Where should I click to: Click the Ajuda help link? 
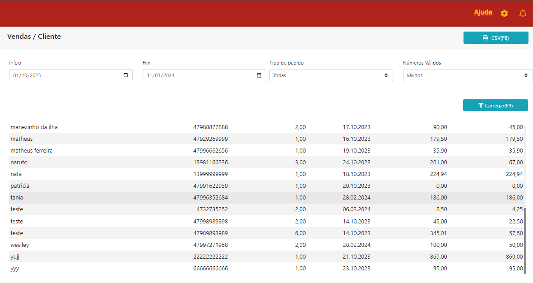[x=483, y=13]
